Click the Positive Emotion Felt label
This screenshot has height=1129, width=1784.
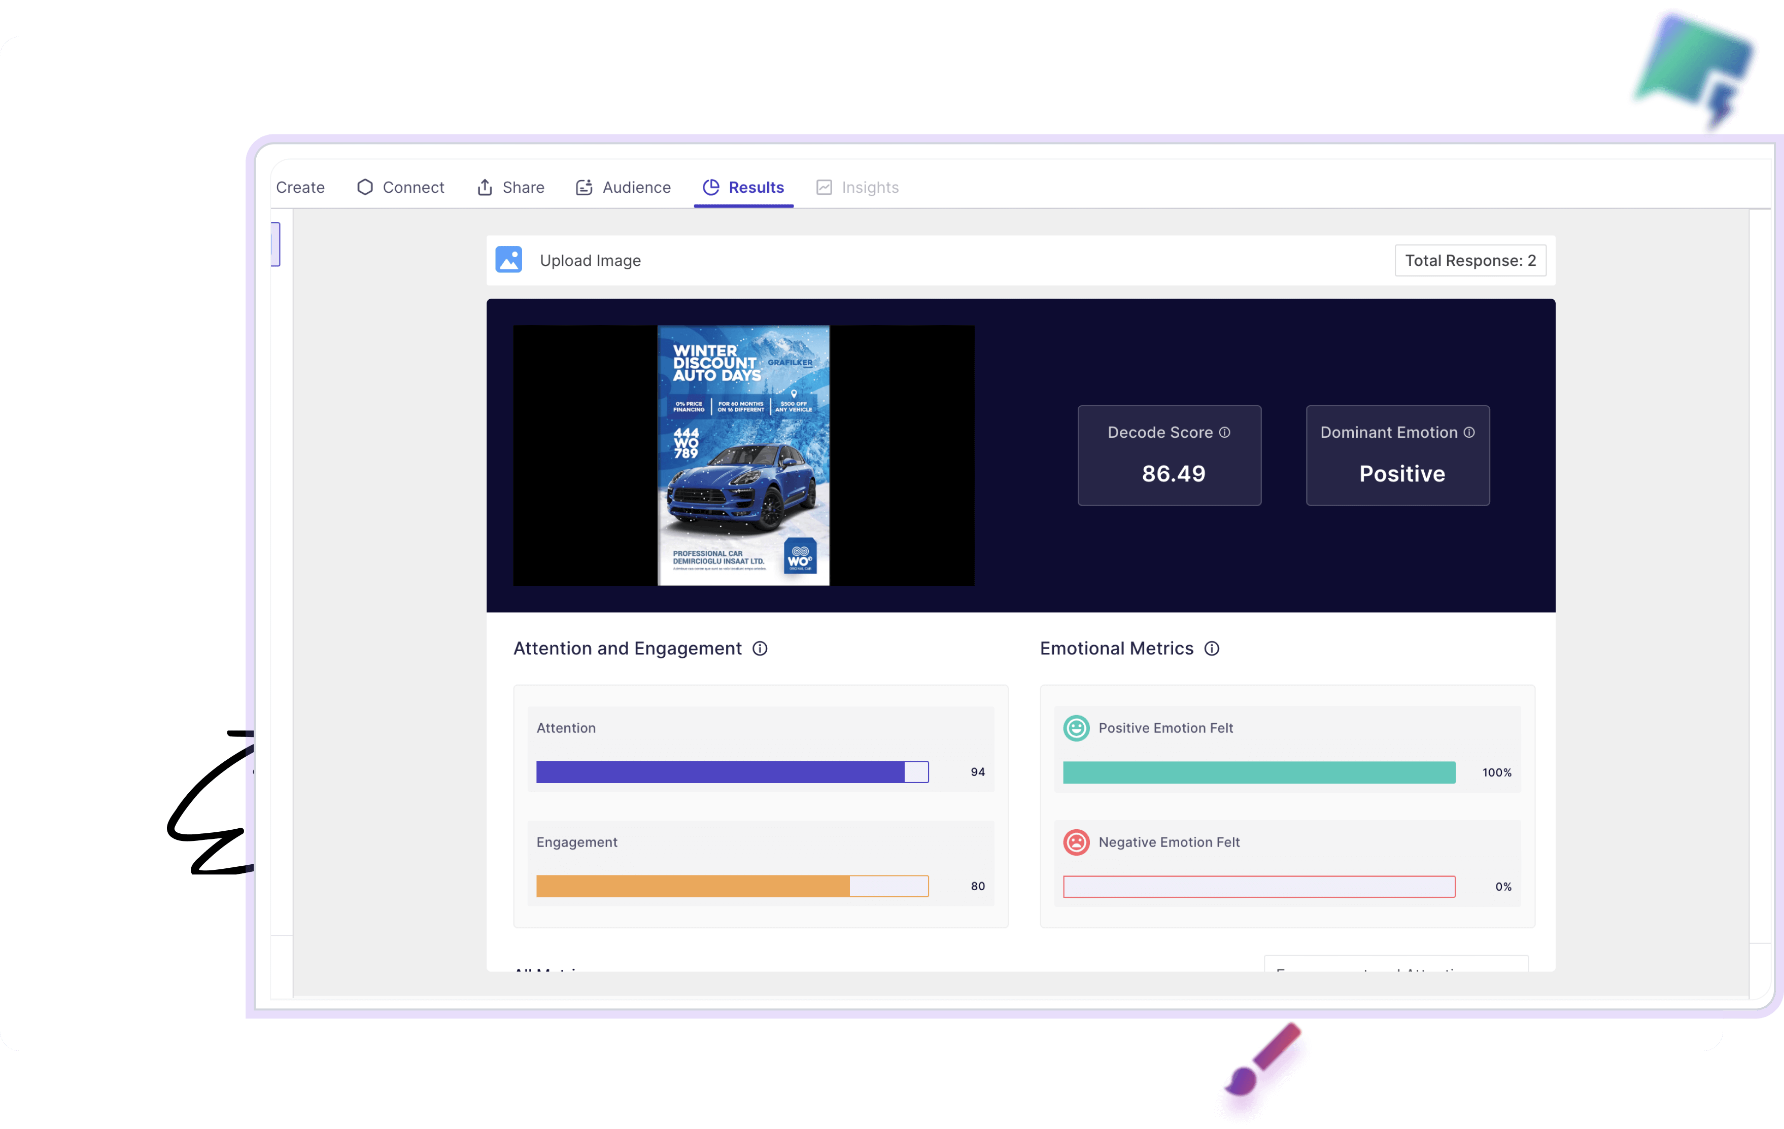point(1165,728)
